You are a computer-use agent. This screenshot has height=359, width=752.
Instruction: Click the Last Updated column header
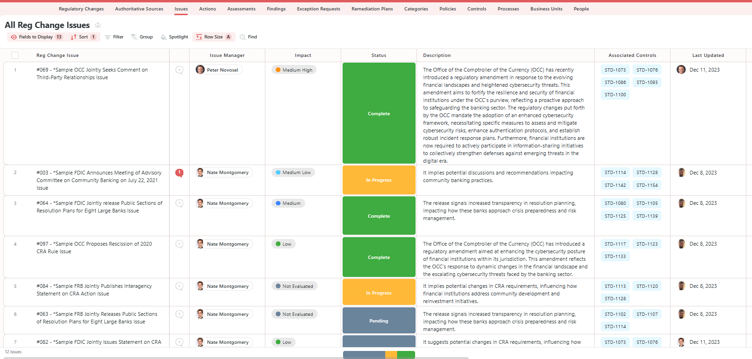coord(708,55)
